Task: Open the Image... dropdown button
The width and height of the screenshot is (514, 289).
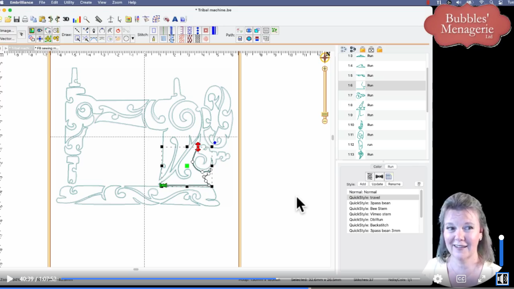Action: tap(7, 31)
